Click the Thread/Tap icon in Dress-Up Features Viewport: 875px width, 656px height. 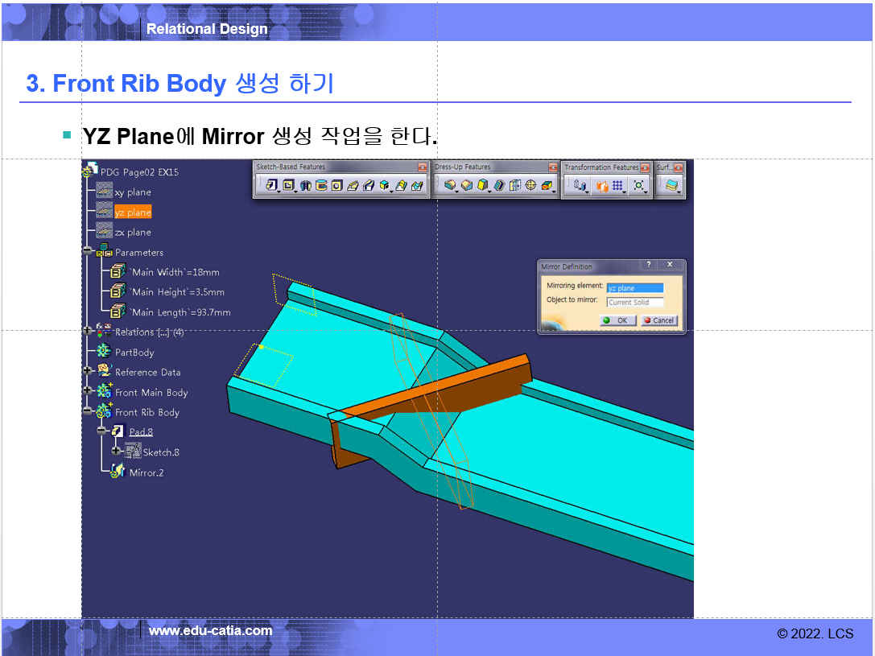click(530, 186)
